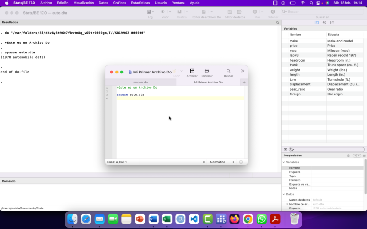Switch to the mapear.do tab
This screenshot has width=367, height=229.
140,82
